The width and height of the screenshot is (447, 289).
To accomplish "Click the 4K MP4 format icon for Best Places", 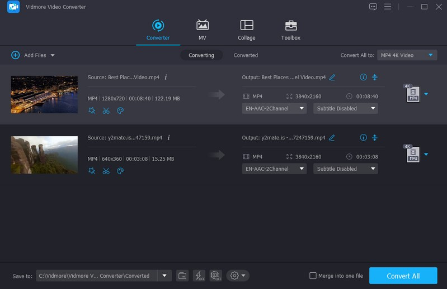I will tap(412, 93).
